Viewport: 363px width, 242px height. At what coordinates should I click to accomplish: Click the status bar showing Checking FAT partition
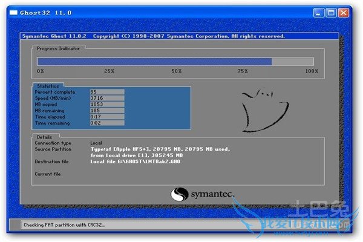pyautogui.click(x=91, y=224)
